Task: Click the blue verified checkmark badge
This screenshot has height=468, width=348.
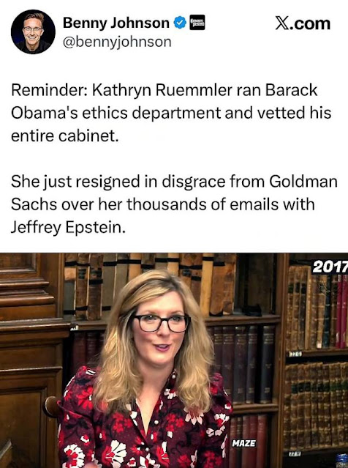Action: pyautogui.click(x=180, y=23)
